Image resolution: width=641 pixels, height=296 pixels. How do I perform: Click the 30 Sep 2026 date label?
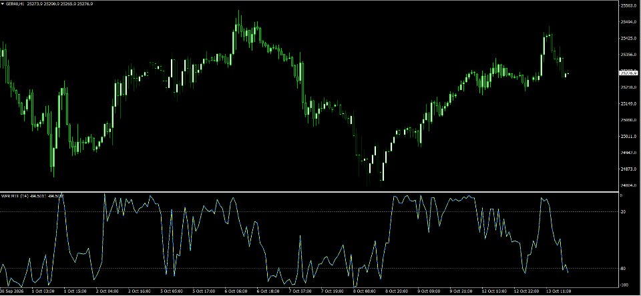pyautogui.click(x=11, y=291)
